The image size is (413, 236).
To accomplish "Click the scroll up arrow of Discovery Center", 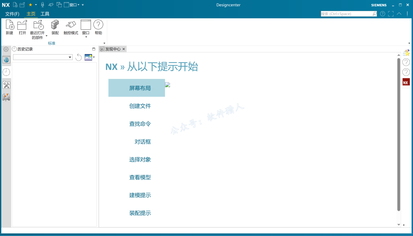I will coord(398,55).
